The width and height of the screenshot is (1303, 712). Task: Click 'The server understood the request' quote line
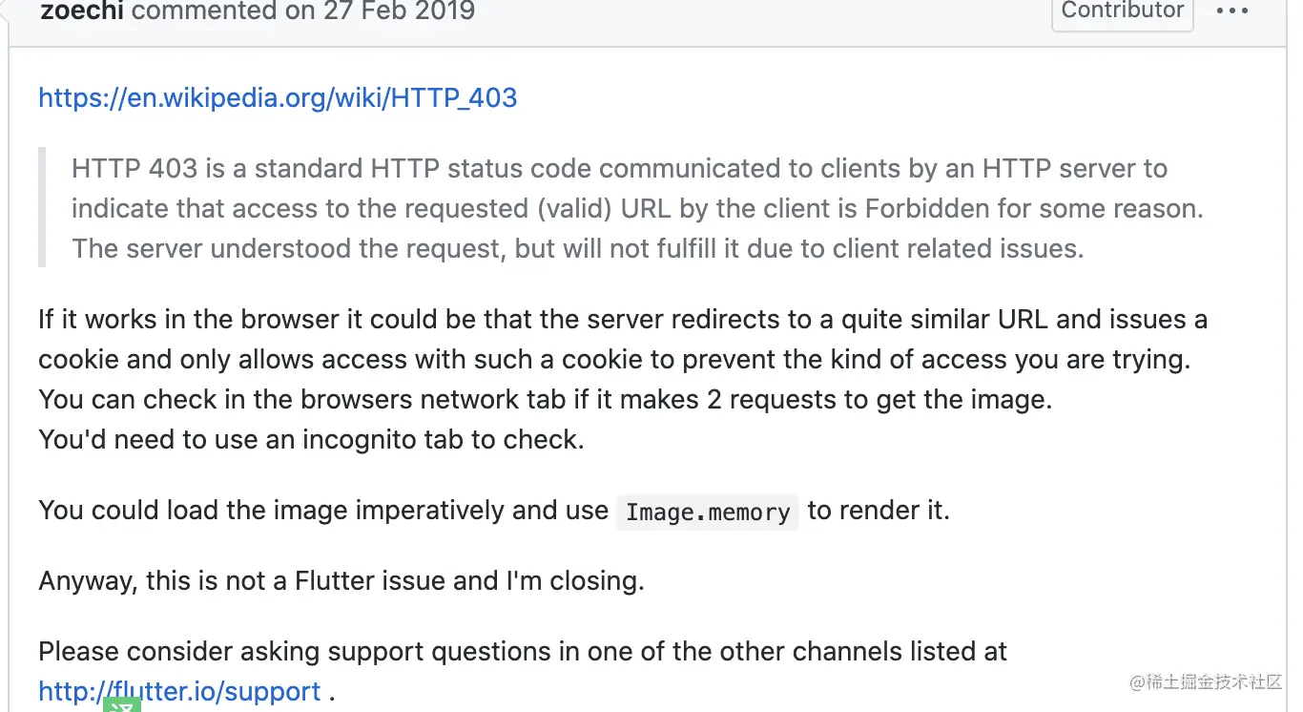click(x=577, y=249)
